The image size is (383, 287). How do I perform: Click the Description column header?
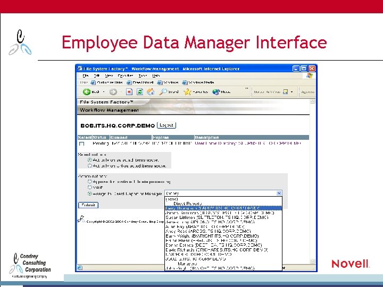coord(252,138)
